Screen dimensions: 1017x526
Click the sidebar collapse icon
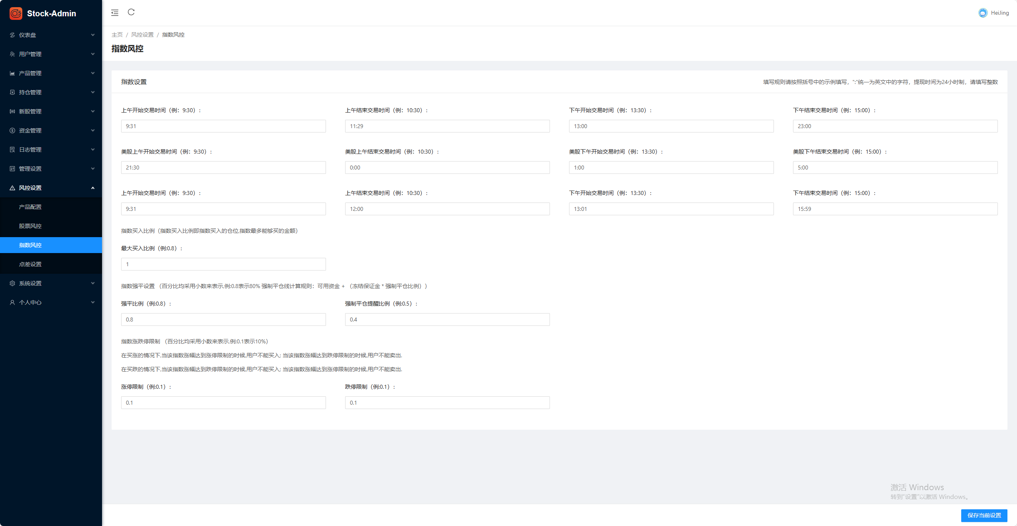(x=115, y=13)
